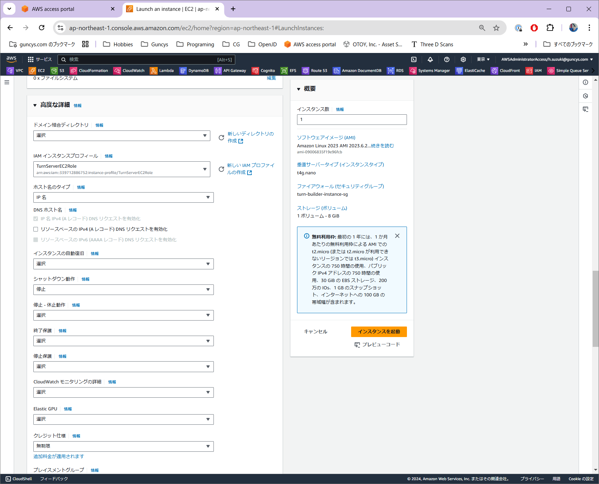Viewport: 599px width, 484px height.
Task: Open the Systems Manager shortcut
Action: tap(430, 70)
